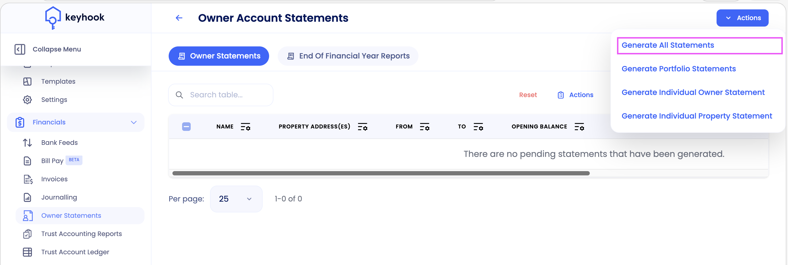
Task: Open PROPERTY ADDRESS(ES) column filter icon
Action: 363,127
